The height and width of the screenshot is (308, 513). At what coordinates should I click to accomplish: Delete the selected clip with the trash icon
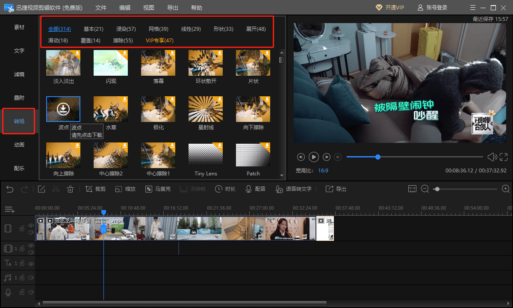71,189
